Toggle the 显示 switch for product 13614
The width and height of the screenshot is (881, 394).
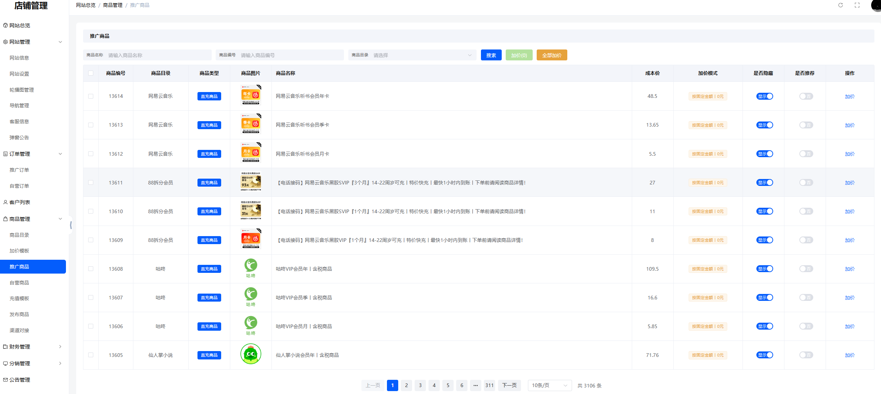point(764,96)
